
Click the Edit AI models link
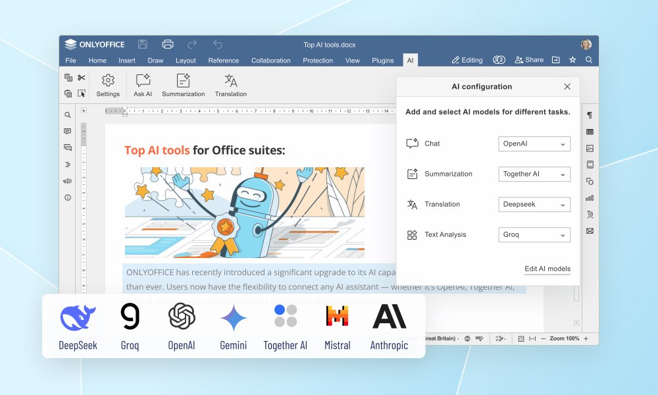(x=547, y=269)
